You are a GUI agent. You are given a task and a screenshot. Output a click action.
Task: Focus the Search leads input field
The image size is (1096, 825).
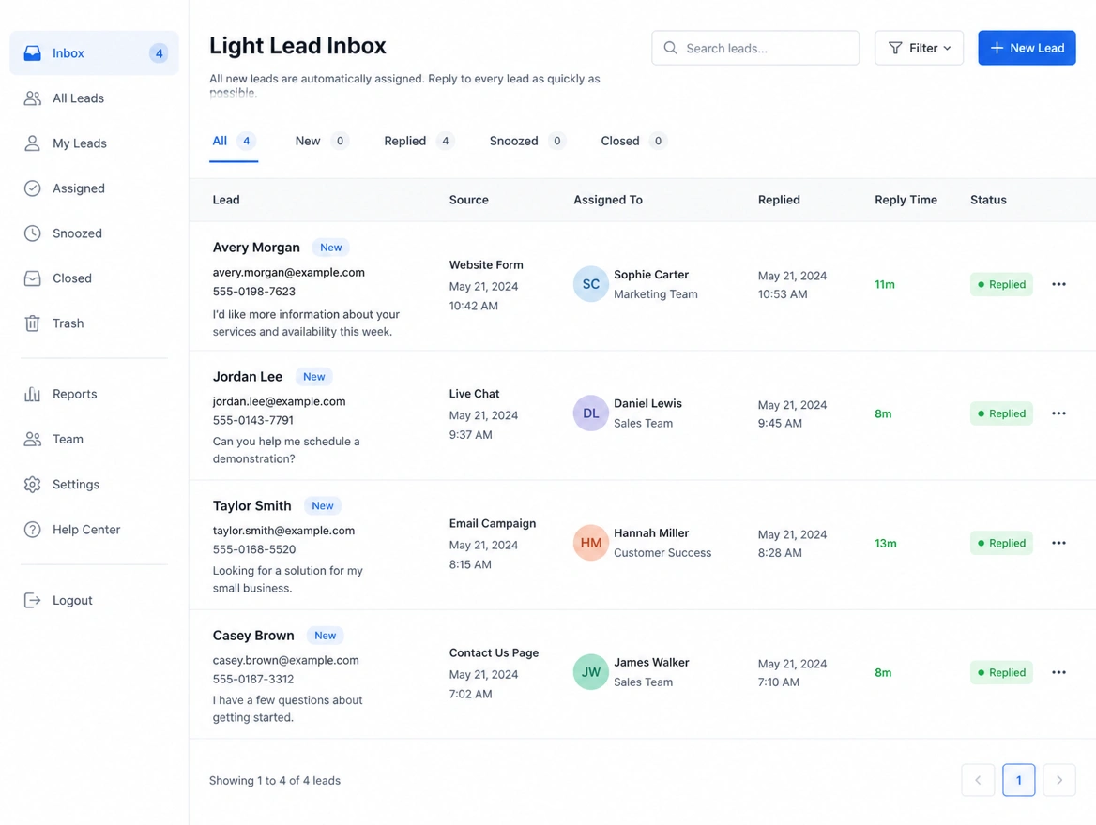pos(754,48)
